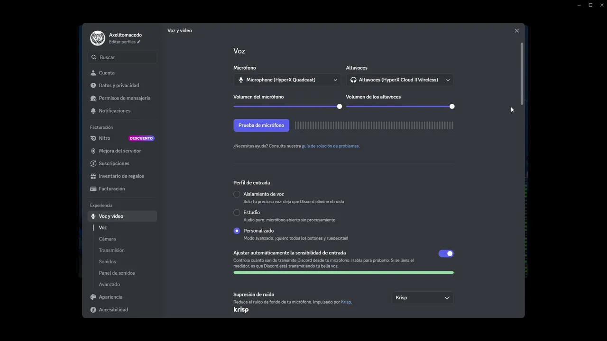
Task: Click the Nitro menu label
Action: 104,138
